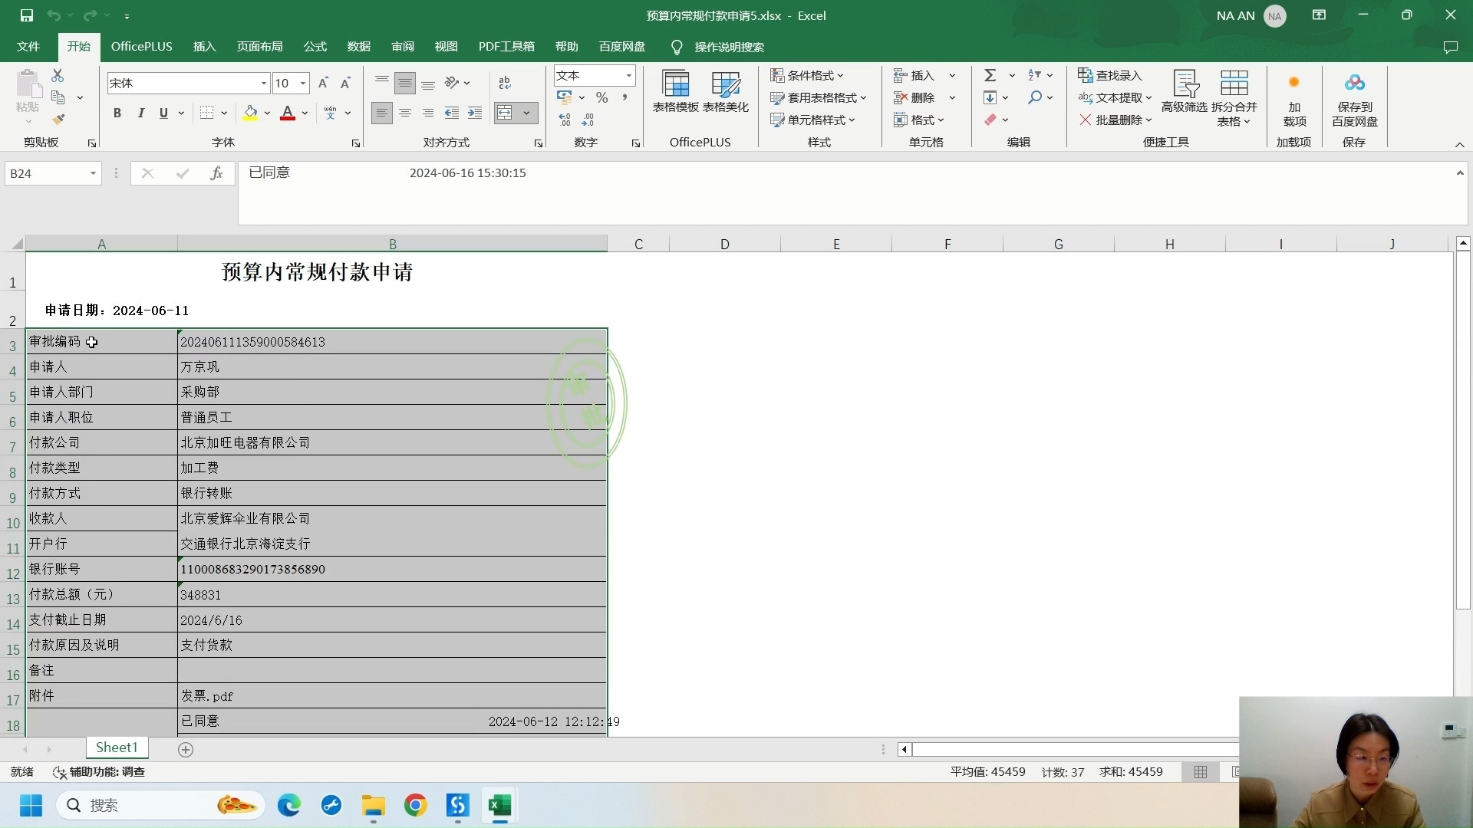Viewport: 1473px width, 828px height.
Task: Toggle wrap text button
Action: click(x=505, y=83)
